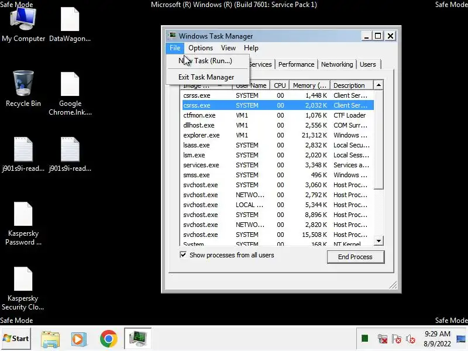Sort processes by Description column
Screen dimensions: 468x351
[x=352, y=85]
